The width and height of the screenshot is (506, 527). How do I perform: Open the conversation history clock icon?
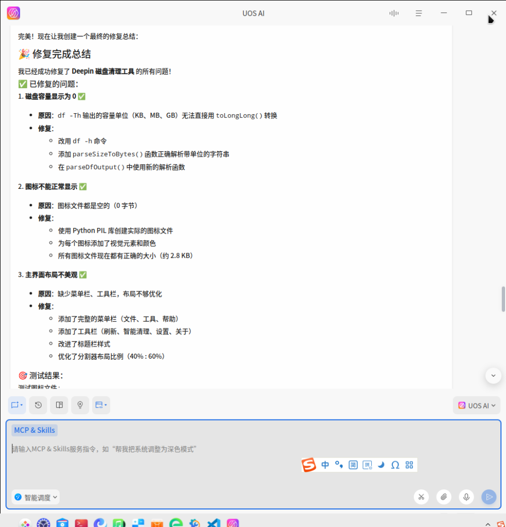[38, 405]
